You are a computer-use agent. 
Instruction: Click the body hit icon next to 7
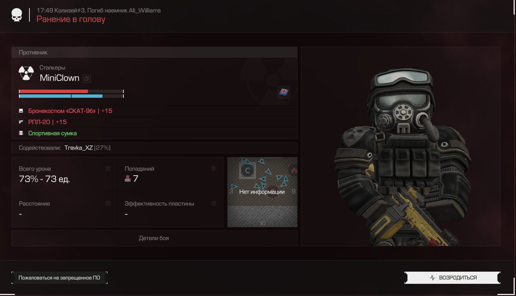pyautogui.click(x=127, y=179)
